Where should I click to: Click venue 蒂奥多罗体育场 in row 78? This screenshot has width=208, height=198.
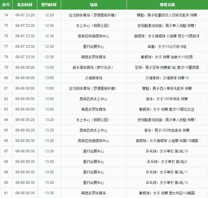[x=93, y=57]
